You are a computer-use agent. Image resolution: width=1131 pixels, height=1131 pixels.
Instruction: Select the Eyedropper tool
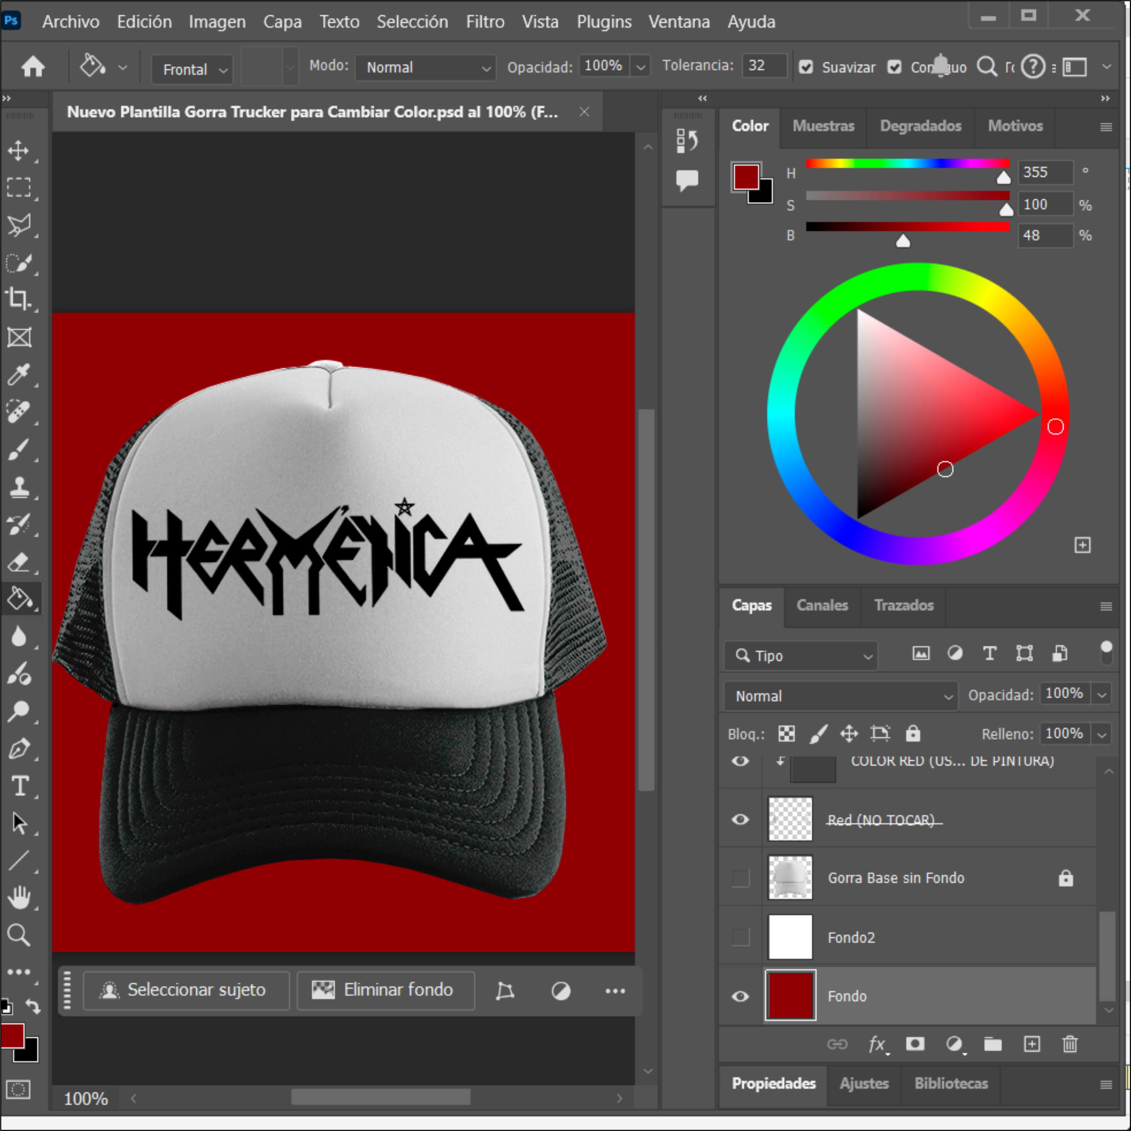pyautogui.click(x=19, y=375)
